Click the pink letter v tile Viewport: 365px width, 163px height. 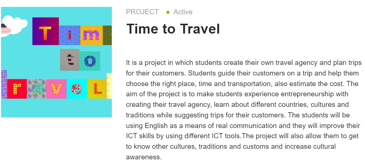coord(56,89)
